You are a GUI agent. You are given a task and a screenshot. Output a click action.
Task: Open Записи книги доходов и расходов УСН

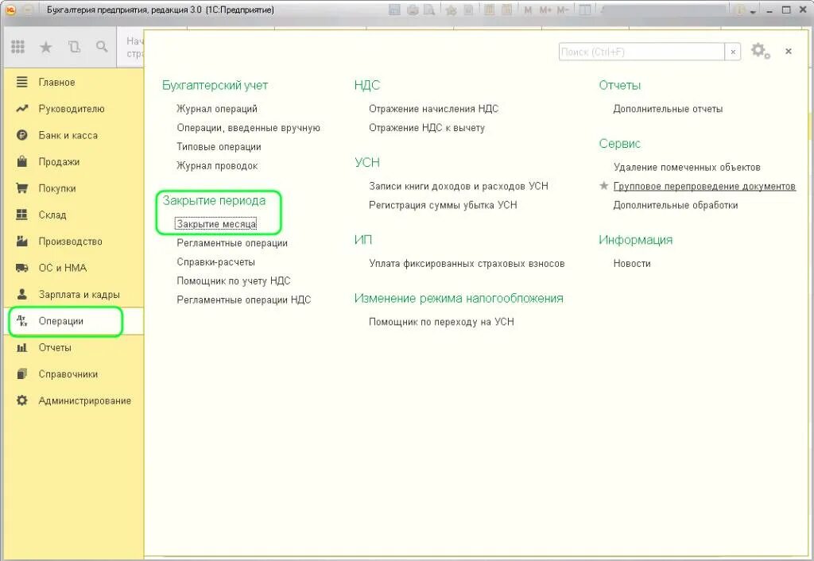(x=459, y=186)
